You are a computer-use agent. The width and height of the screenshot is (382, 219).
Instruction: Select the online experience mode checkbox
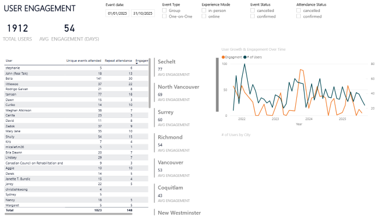coord(204,16)
